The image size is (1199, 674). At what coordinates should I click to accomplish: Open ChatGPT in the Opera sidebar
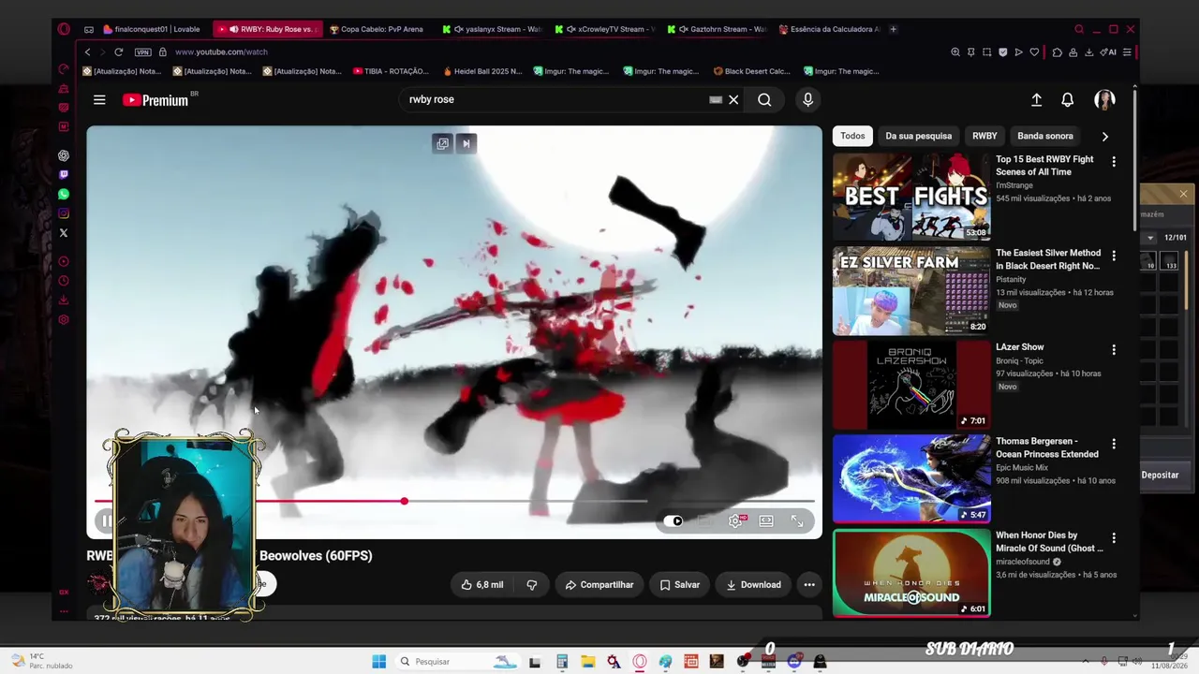tap(64, 155)
